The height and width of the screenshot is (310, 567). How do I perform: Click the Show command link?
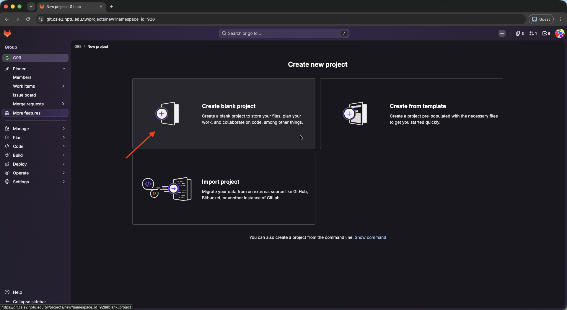coord(370,237)
